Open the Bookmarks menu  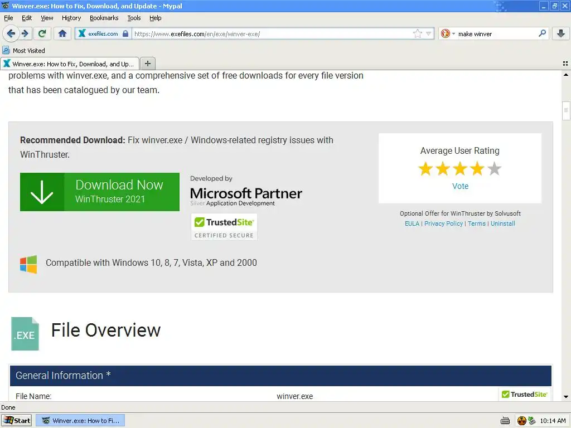click(x=104, y=18)
